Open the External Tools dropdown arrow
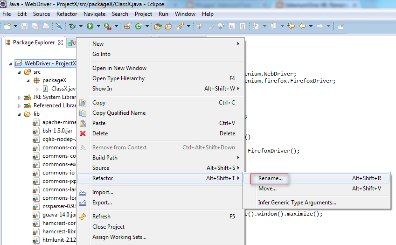 116,26
